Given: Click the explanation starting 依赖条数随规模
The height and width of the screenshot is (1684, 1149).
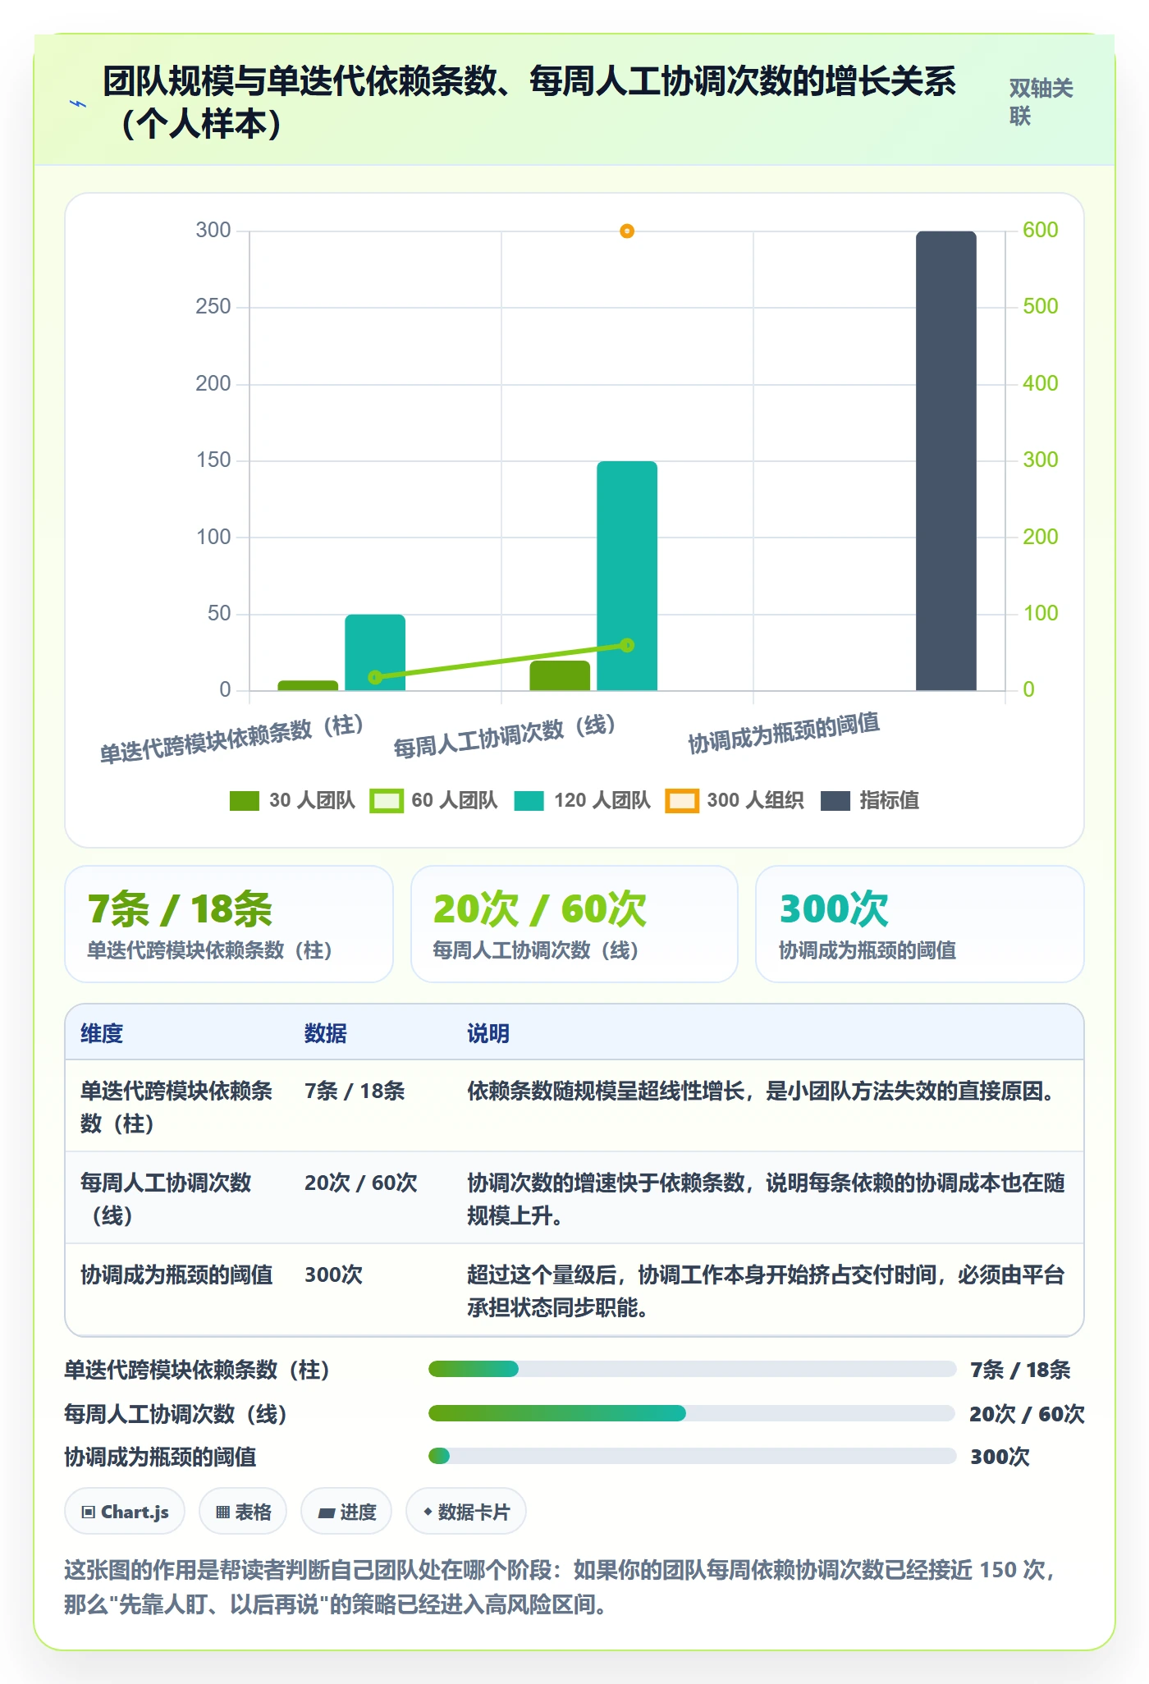Looking at the screenshot, I should point(763,1091).
